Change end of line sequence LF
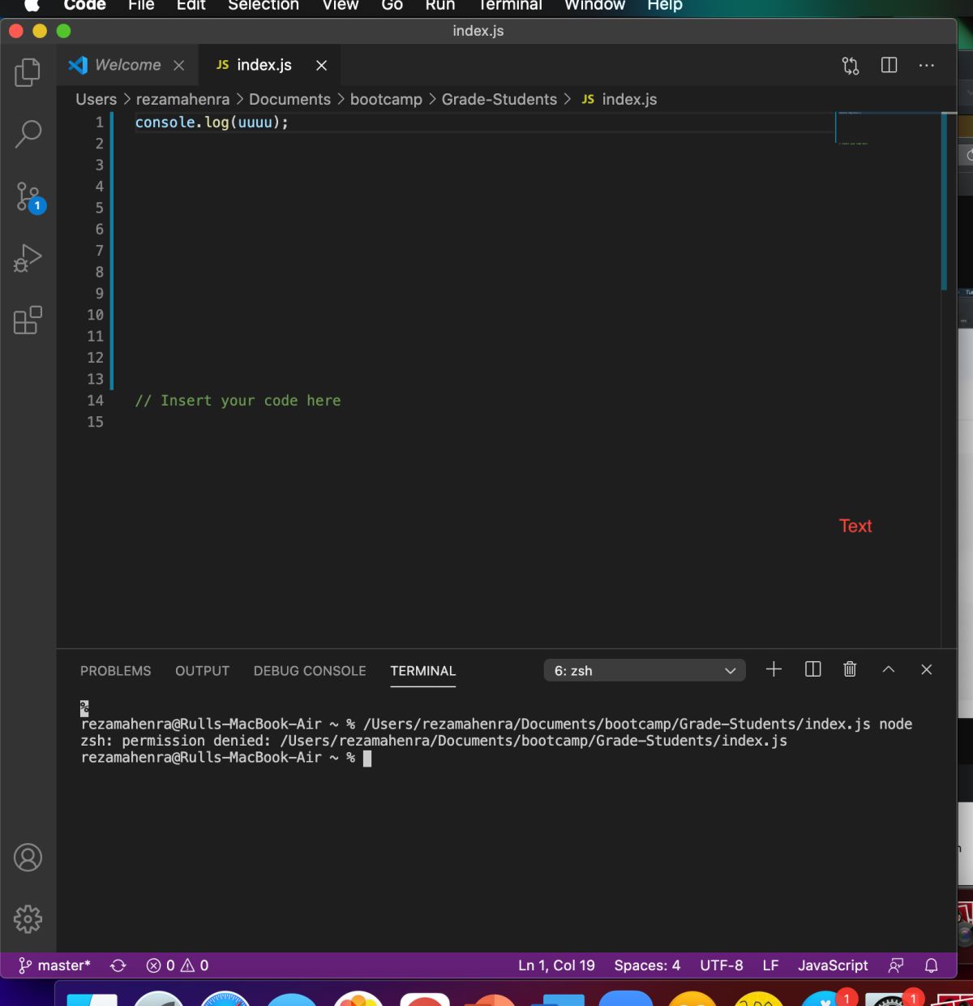The width and height of the screenshot is (973, 1006). click(x=770, y=965)
